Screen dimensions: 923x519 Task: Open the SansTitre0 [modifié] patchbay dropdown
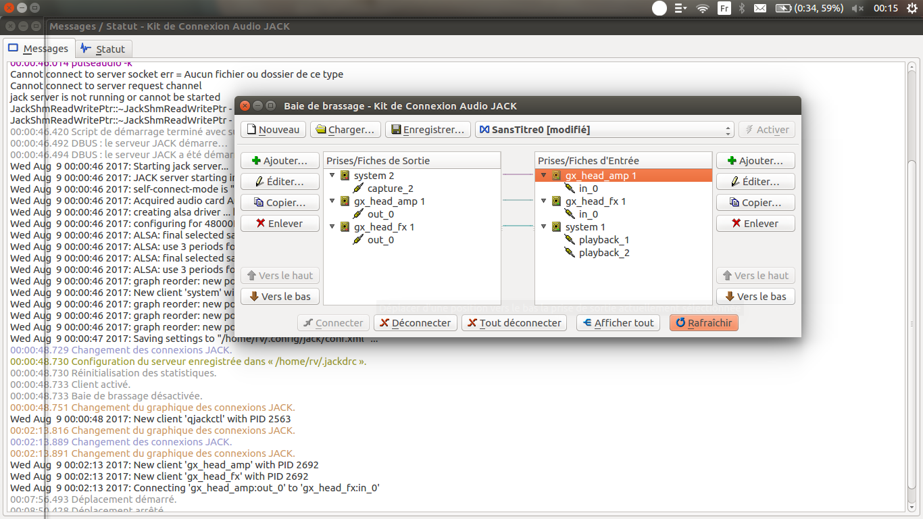click(605, 130)
